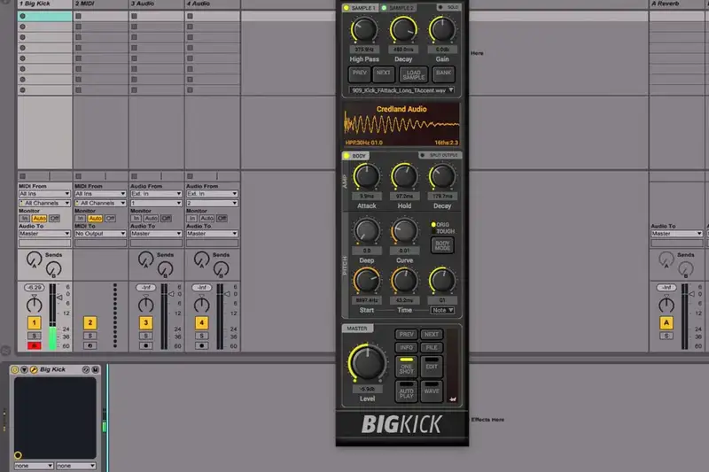The height and width of the screenshot is (472, 709).
Task: Deactivate track 3 with yellow 3 button
Action: 145,322
